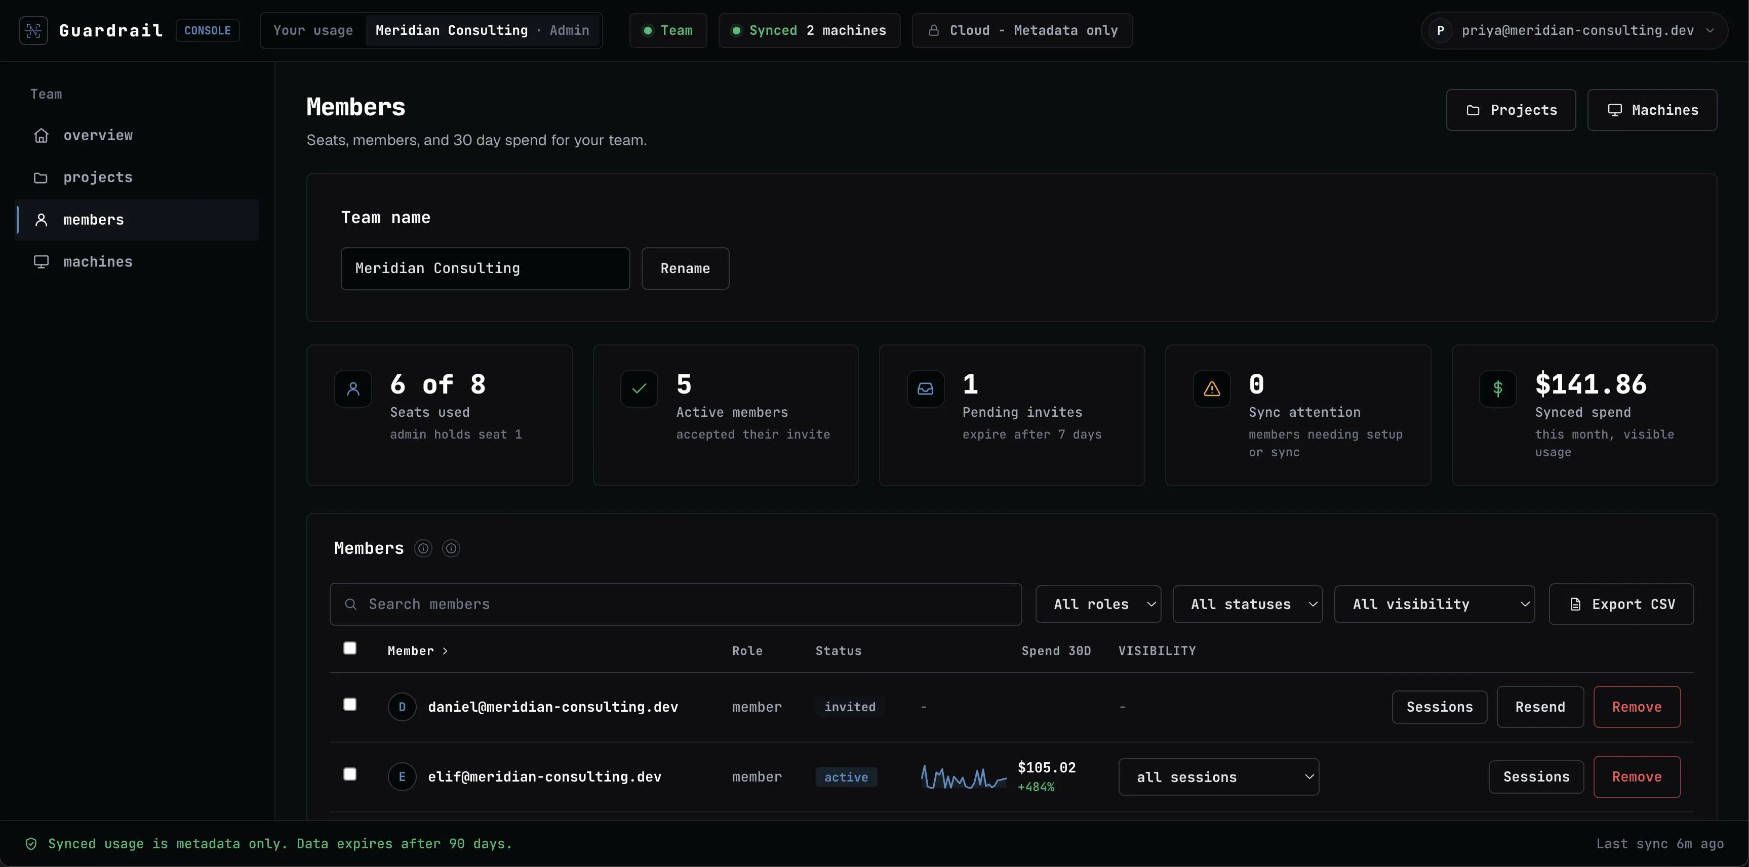Click the Seats used person icon
This screenshot has height=867, width=1749.
pos(353,388)
